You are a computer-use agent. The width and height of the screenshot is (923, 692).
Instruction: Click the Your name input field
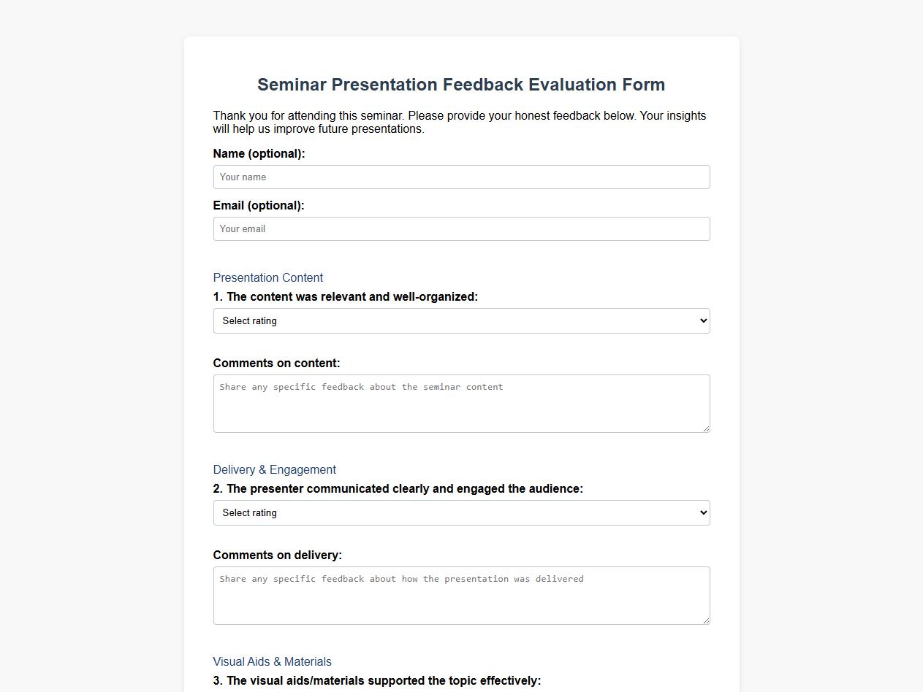pos(461,177)
